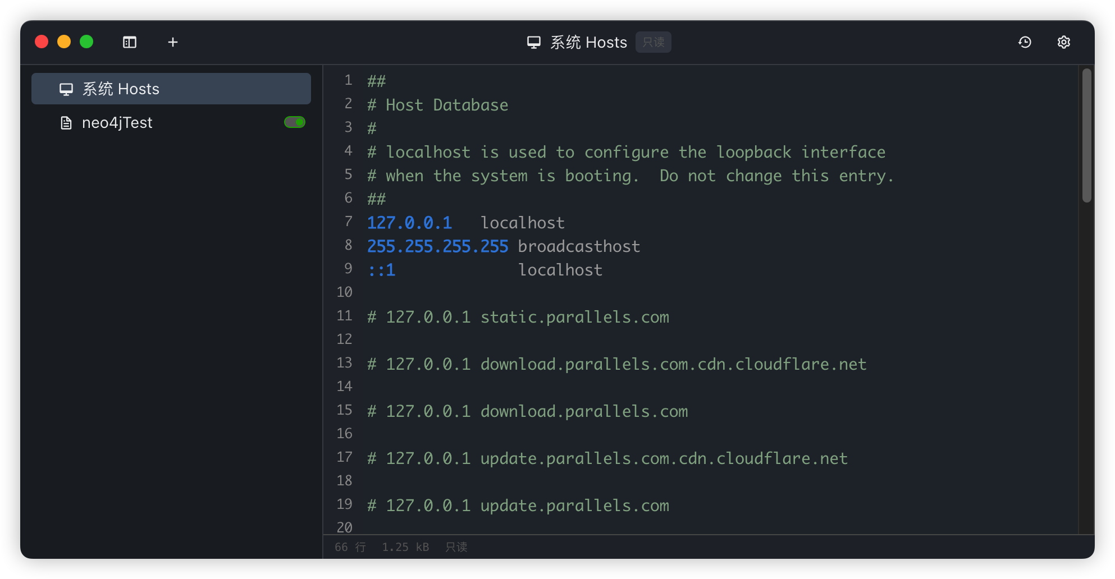Click the plus icon to add hosts
Viewport: 1115px width, 579px height.
[x=173, y=42]
